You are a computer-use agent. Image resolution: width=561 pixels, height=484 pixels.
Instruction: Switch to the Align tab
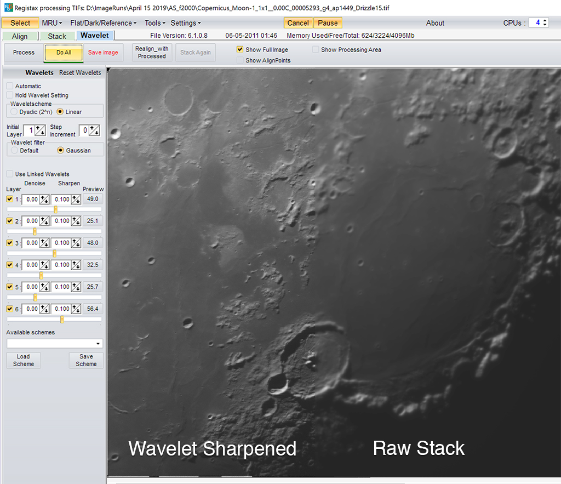point(20,36)
